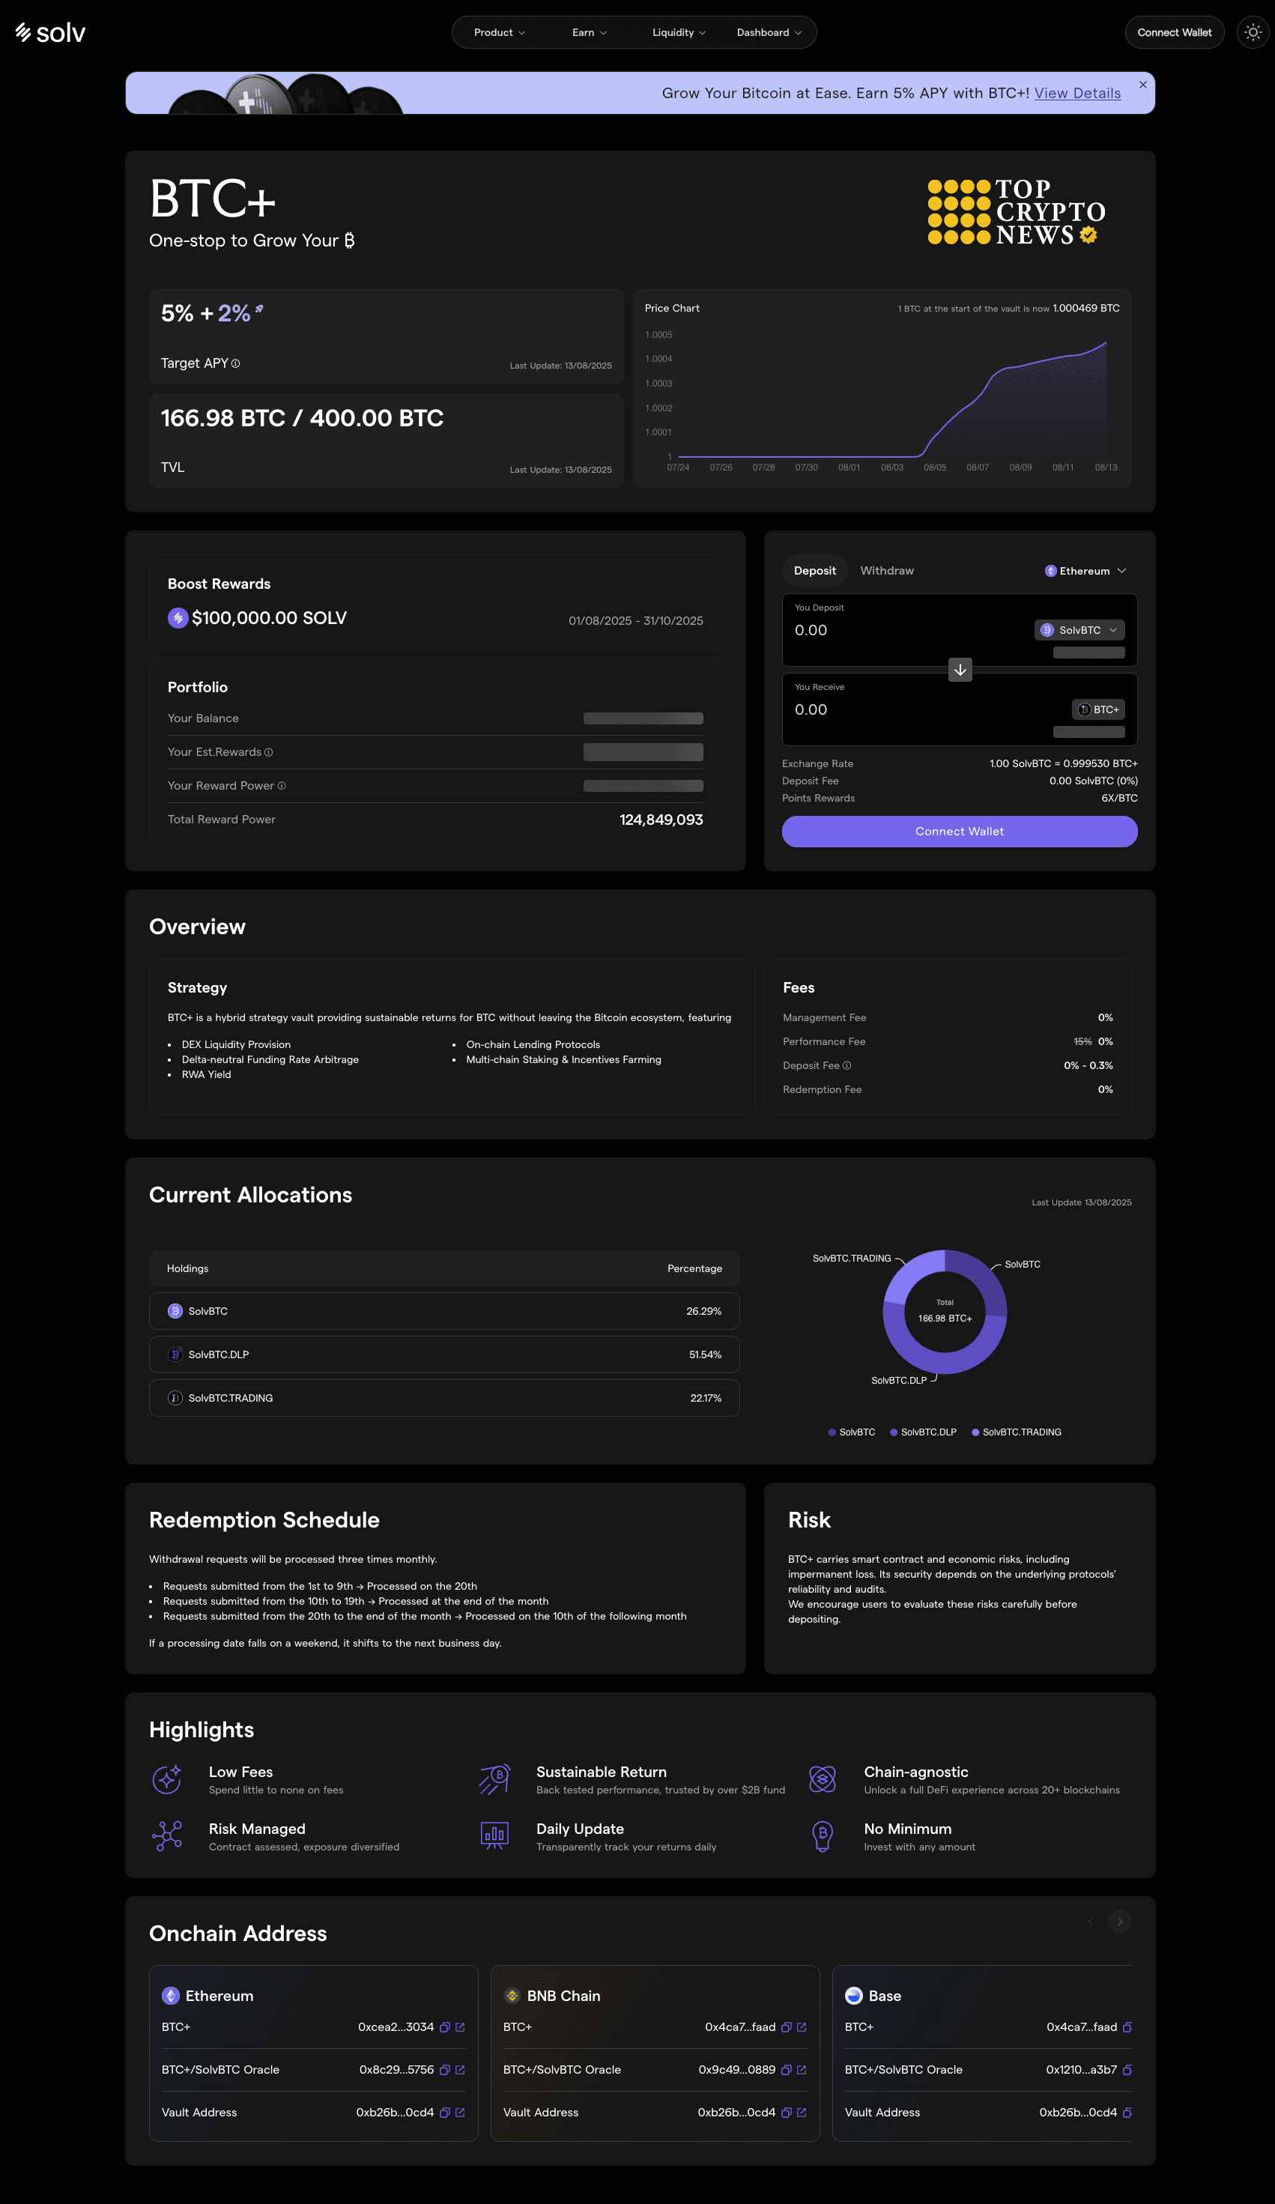This screenshot has width=1275, height=2204.
Task: Copy BNB Chain BTC+ address 0x4ca7...faad
Action: pos(786,2027)
